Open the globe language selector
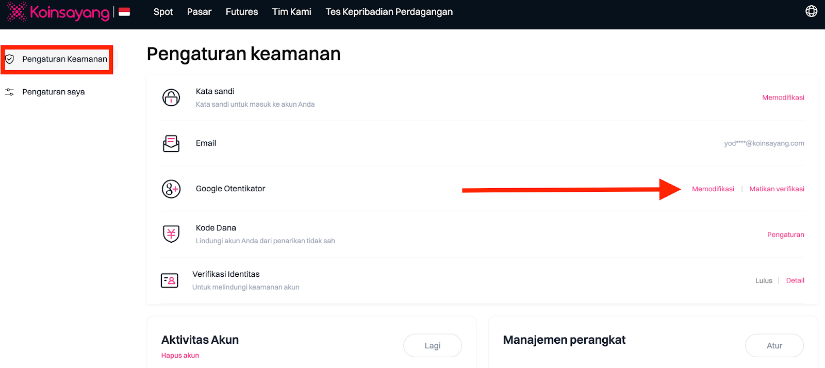Screen dimensions: 825x368 (811, 11)
